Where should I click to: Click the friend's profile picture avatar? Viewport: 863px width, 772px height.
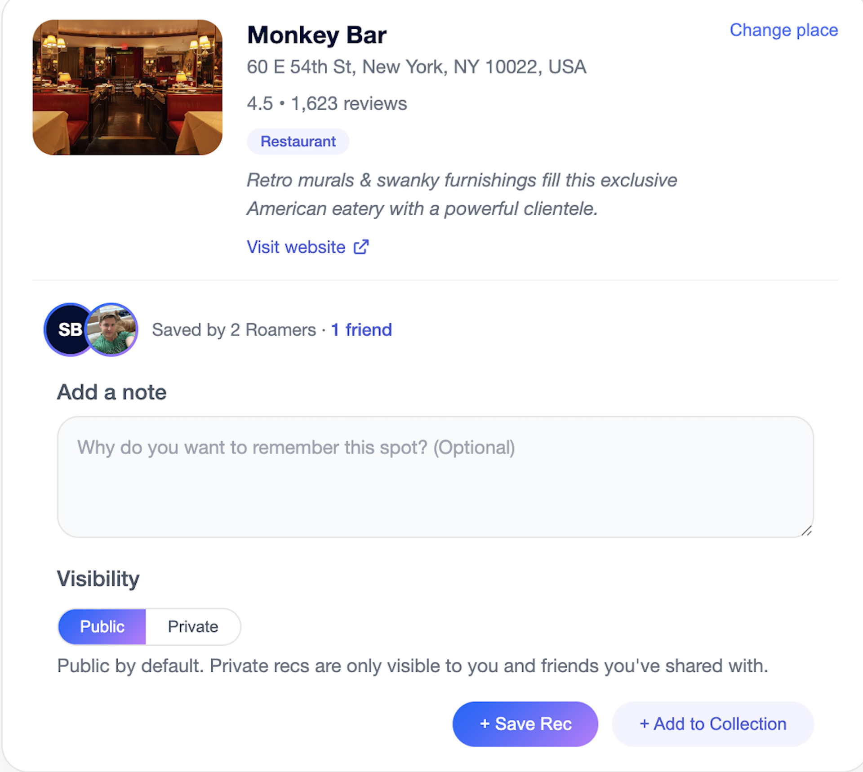[112, 329]
